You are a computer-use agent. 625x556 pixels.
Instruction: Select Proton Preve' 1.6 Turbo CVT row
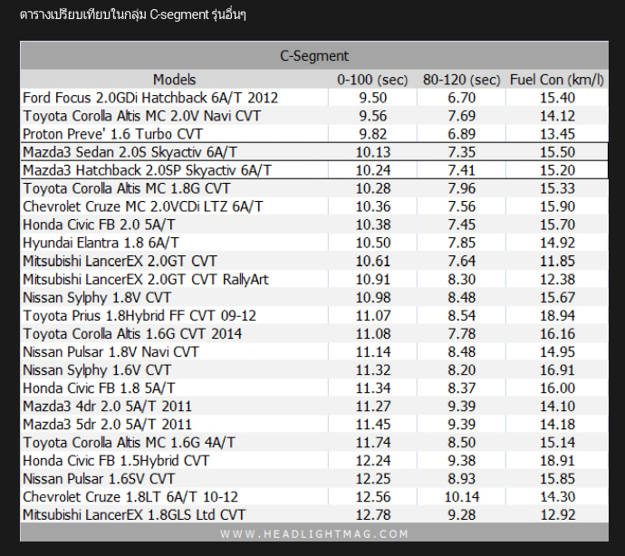[314, 134]
